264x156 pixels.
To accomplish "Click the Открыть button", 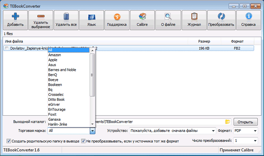I will point(246,122).
